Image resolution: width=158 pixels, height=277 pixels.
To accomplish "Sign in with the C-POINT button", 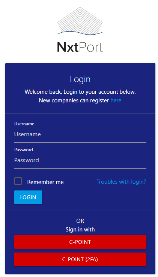I will point(80,242).
